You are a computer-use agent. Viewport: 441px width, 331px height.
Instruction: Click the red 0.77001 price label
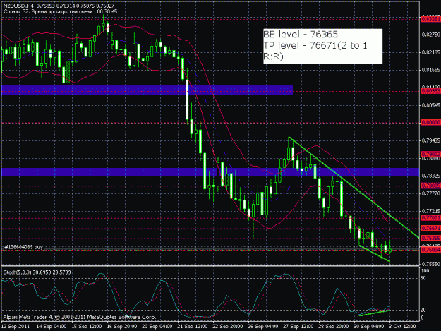pos(430,217)
